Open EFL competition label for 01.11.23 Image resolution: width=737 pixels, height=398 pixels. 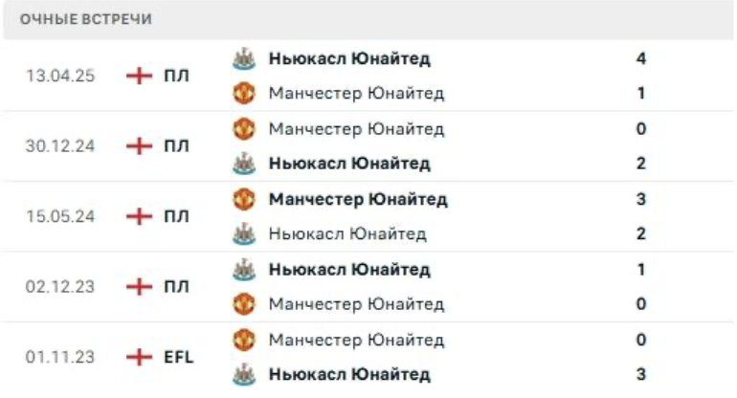tap(178, 357)
